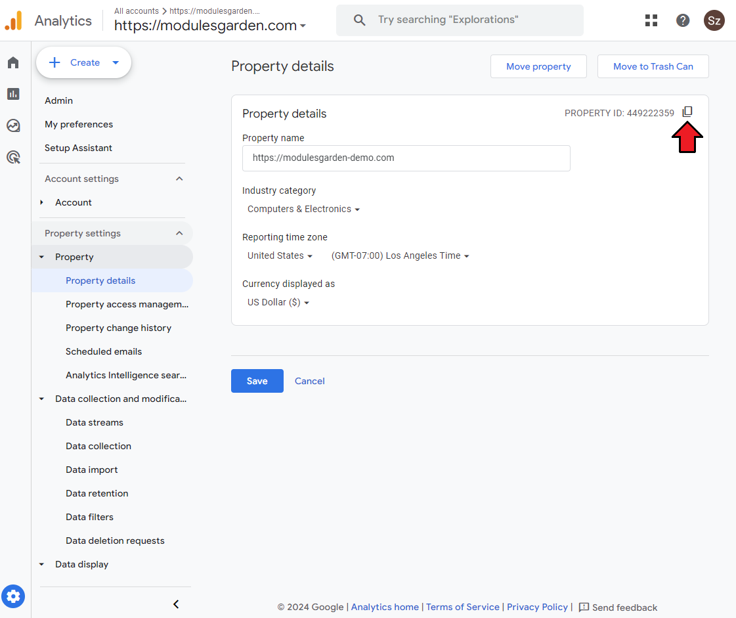The width and height of the screenshot is (736, 618).
Task: Click the Move property button
Action: (538, 66)
